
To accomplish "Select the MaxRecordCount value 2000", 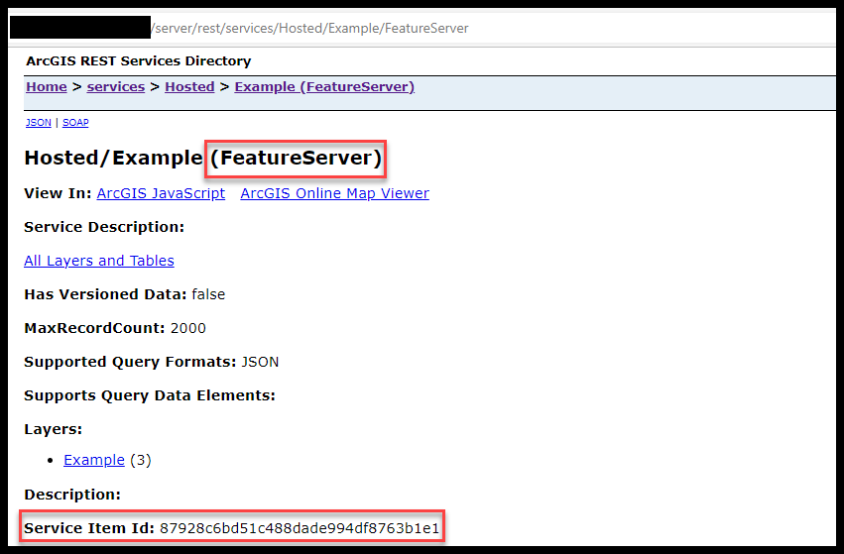I will pyautogui.click(x=187, y=328).
